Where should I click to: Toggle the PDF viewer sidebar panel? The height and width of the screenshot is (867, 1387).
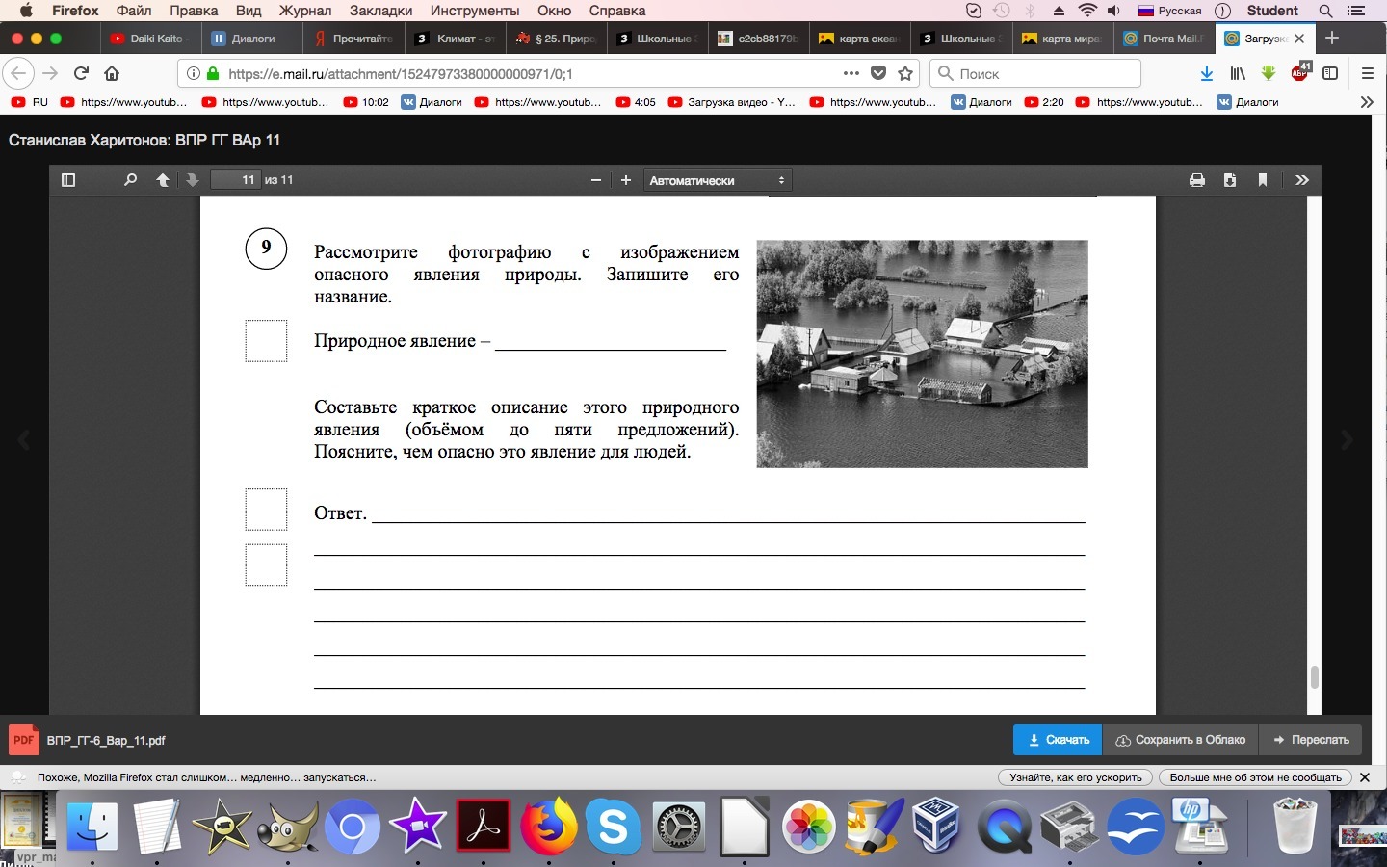(x=68, y=180)
